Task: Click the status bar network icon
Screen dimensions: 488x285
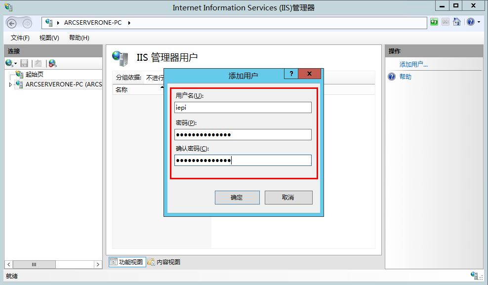Action: (475, 276)
